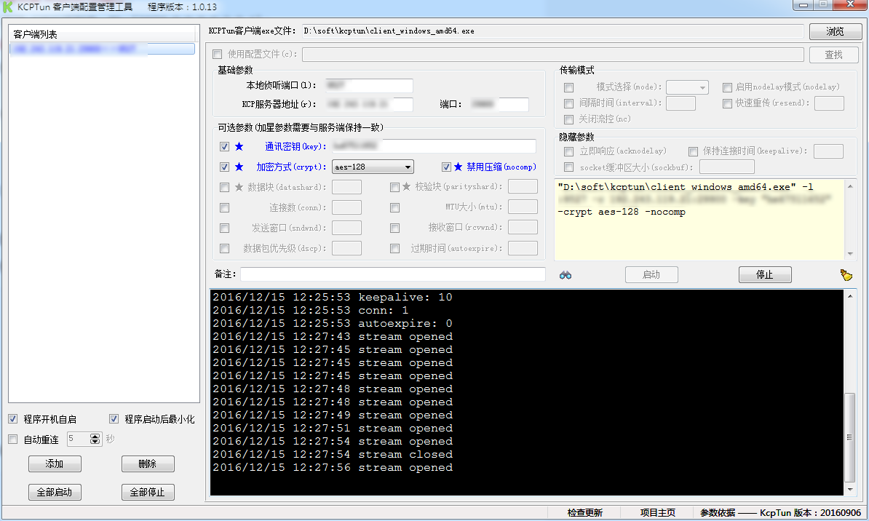Enable 间隔时间(interval) checkbox
Image resolution: width=869 pixels, height=521 pixels.
568,103
